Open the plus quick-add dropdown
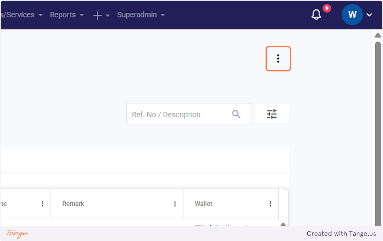Viewport: 383px width, 241px height. pyautogui.click(x=101, y=15)
